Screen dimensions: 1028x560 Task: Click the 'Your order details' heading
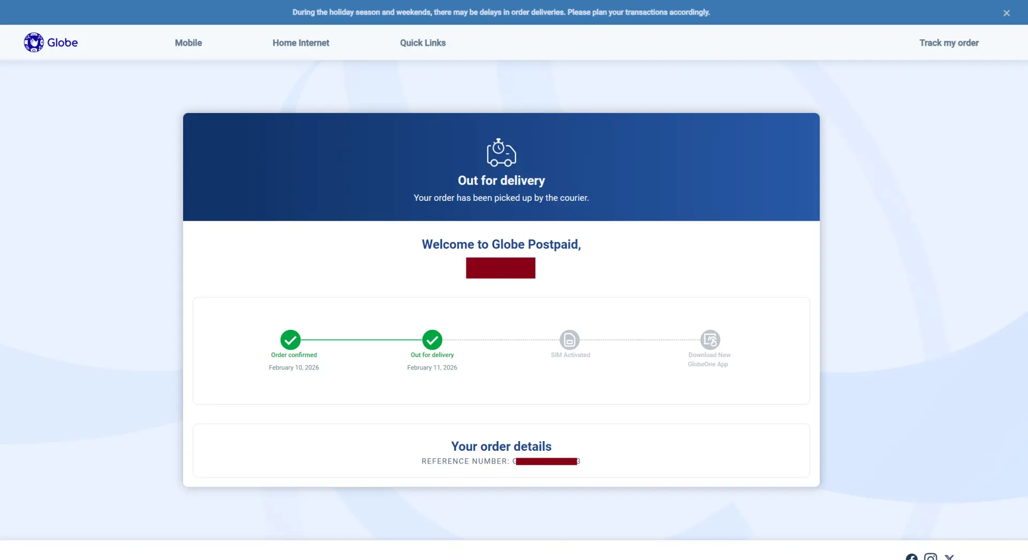click(x=501, y=447)
